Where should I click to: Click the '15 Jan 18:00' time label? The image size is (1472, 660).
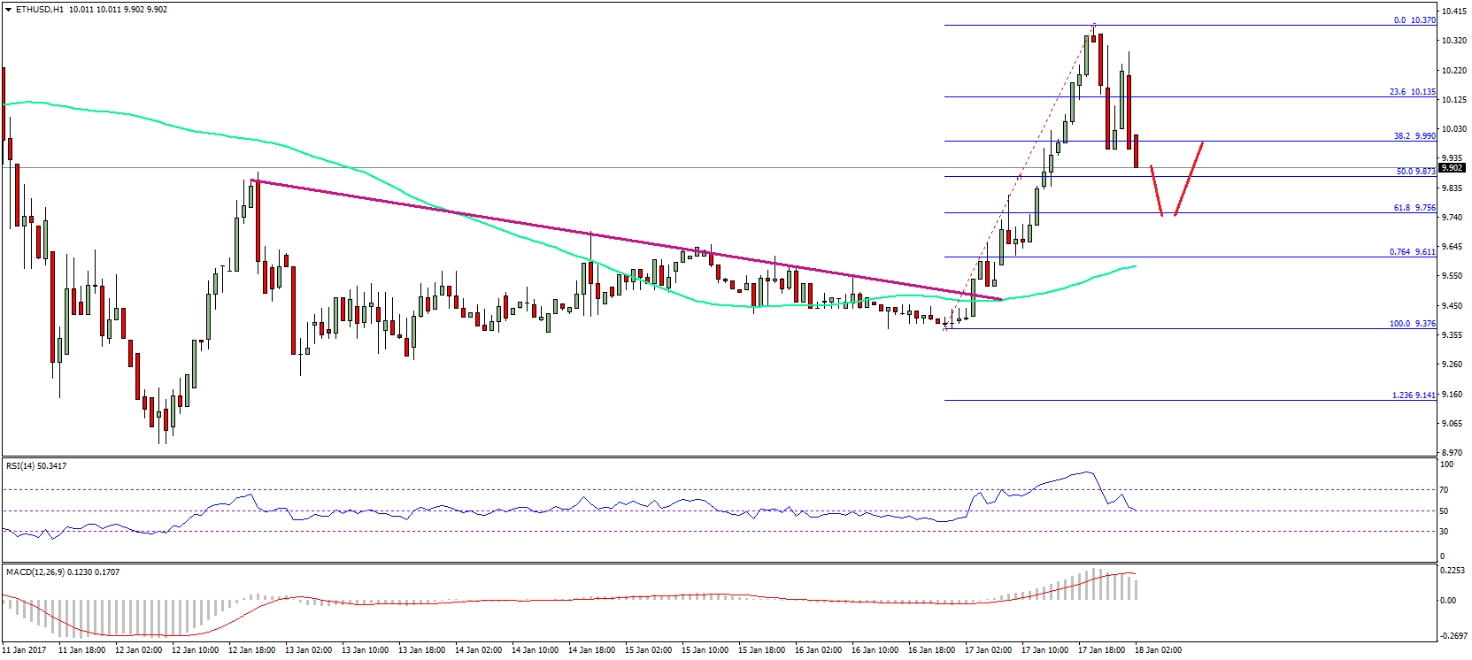[x=762, y=650]
